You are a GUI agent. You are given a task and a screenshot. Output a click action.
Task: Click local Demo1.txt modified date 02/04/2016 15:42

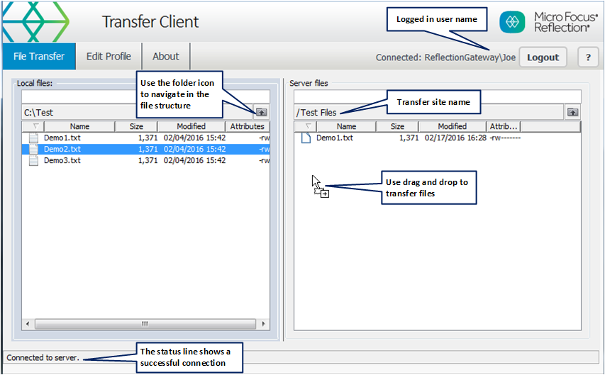[194, 138]
